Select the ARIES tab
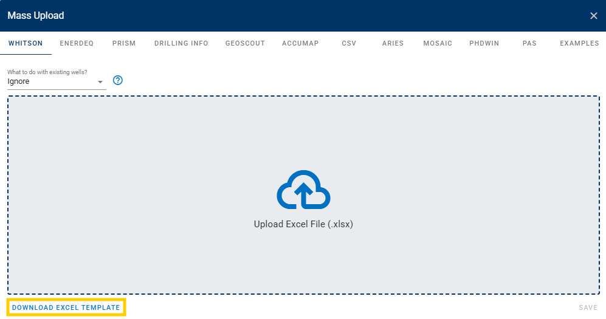 pos(393,43)
